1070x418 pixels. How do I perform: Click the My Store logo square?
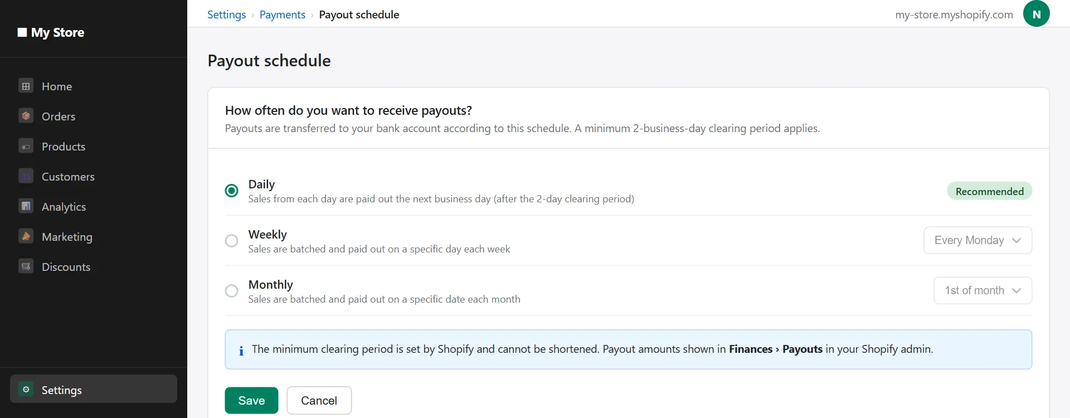22,32
